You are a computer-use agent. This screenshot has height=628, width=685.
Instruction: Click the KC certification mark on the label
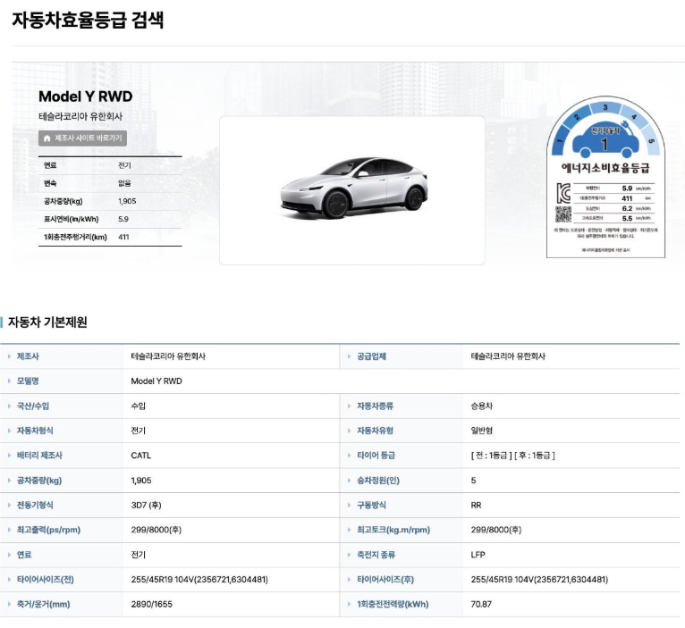[x=563, y=193]
